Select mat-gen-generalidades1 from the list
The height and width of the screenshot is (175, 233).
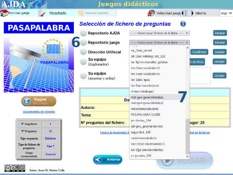pos(147,97)
